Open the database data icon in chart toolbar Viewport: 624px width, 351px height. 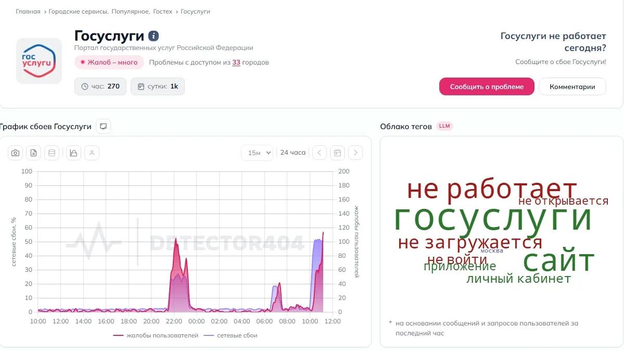(52, 153)
